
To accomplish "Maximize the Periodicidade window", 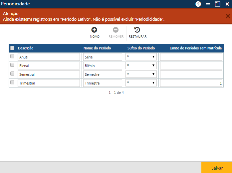I will tap(217, 4).
